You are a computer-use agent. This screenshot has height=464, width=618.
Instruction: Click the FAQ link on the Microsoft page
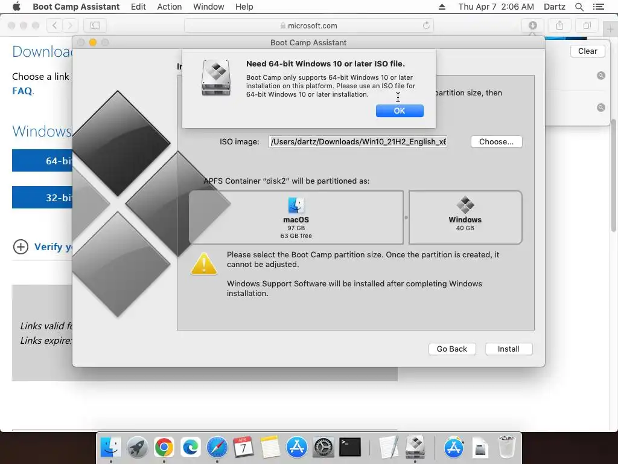pos(22,91)
